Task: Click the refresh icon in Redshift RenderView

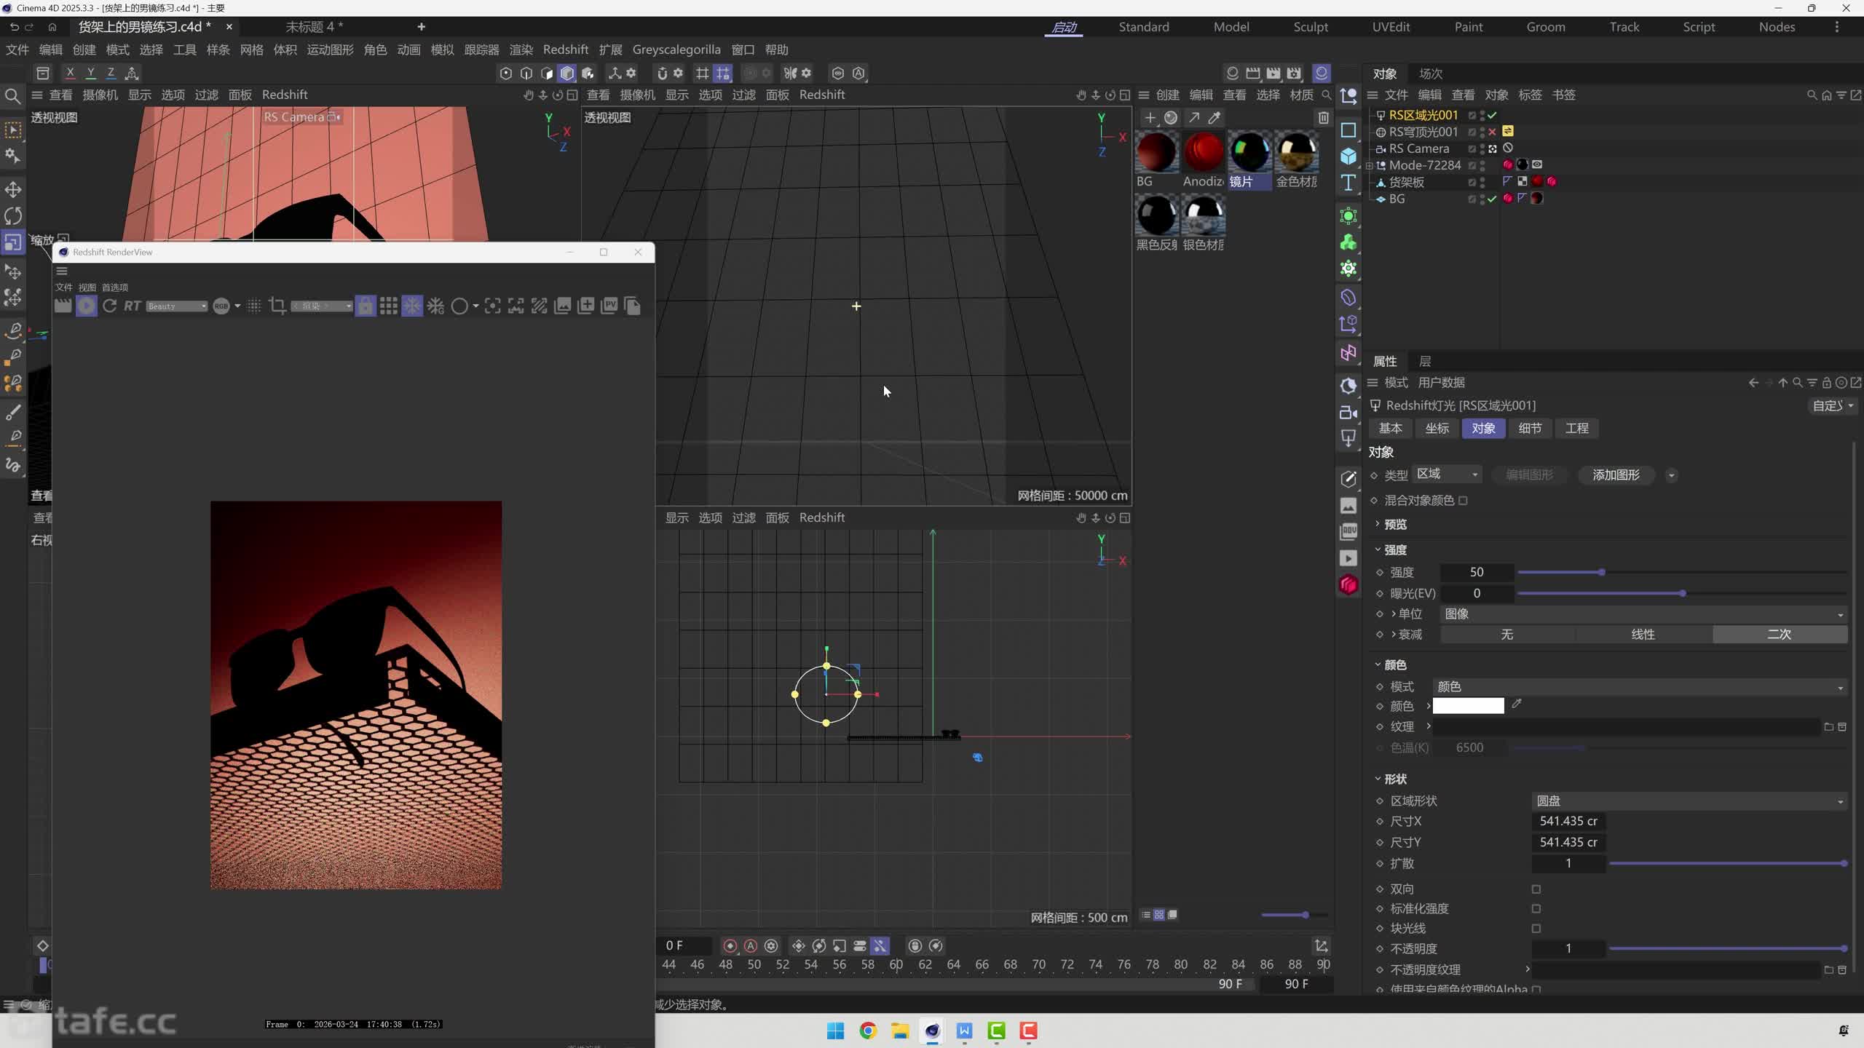Action: [x=110, y=306]
